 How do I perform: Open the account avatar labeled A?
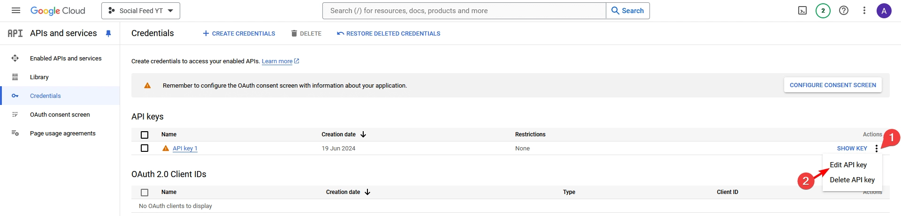884,10
